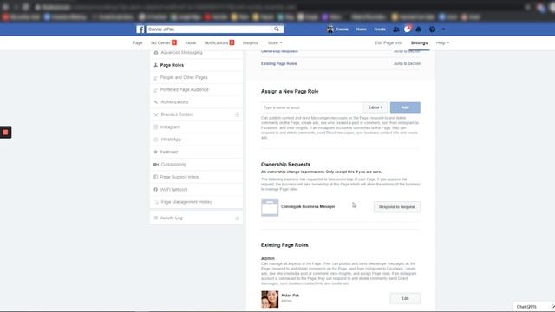This screenshot has width=555, height=312.
Task: Open the Help dropdown menu
Action: [442, 42]
